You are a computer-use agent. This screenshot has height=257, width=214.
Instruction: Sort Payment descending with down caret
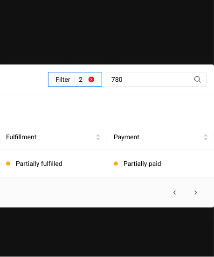coord(206,139)
